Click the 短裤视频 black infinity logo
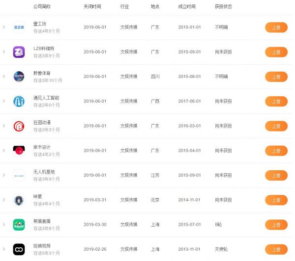Viewport: 295px width, 261px height. (x=19, y=249)
